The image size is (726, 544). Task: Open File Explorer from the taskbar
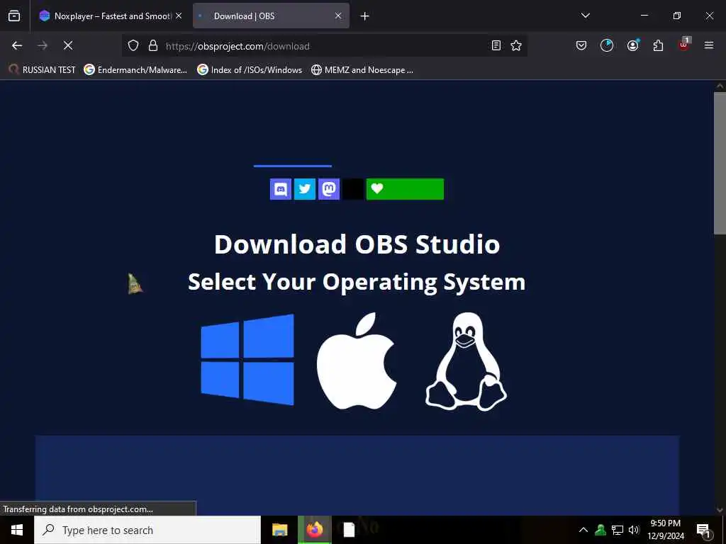pyautogui.click(x=279, y=530)
